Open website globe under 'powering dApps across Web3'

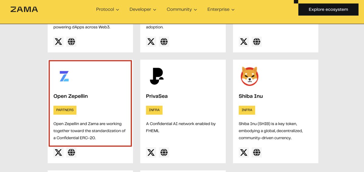pos(71,42)
